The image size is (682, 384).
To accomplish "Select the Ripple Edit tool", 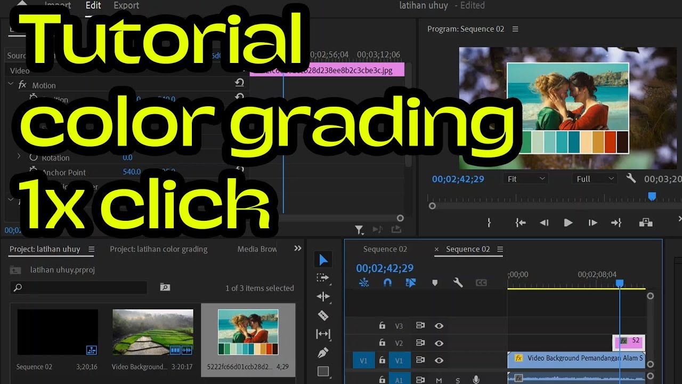I will coord(323,297).
